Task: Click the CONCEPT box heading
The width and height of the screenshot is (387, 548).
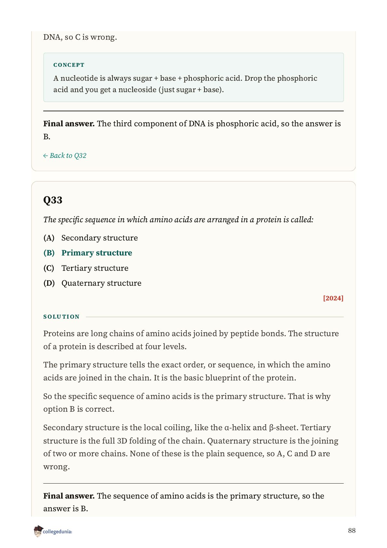Action: pos(69,65)
